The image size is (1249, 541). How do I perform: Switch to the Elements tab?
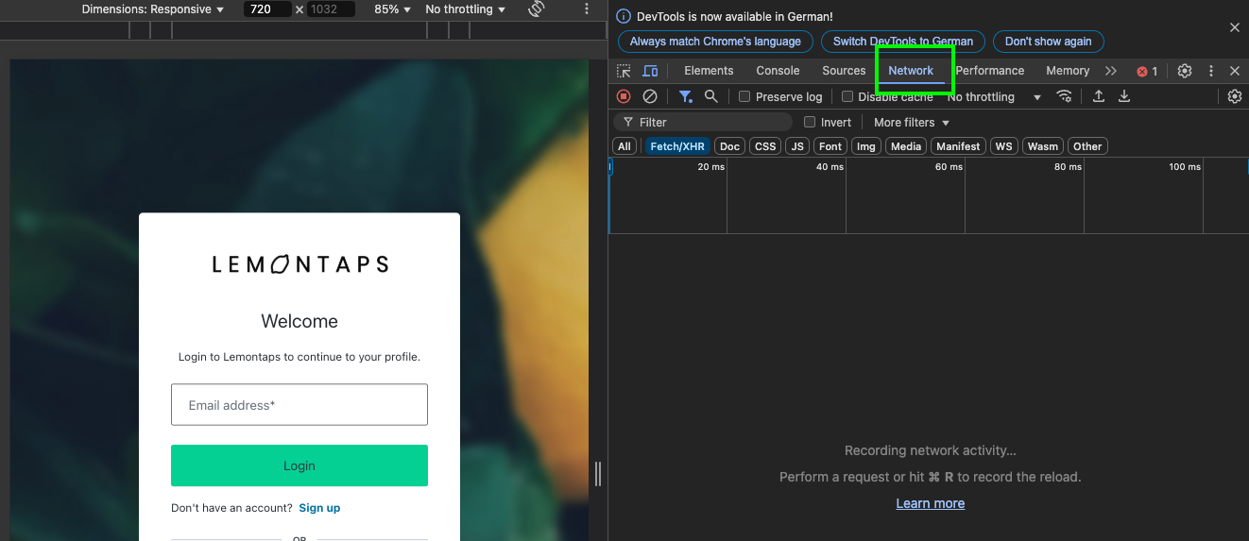tap(709, 71)
